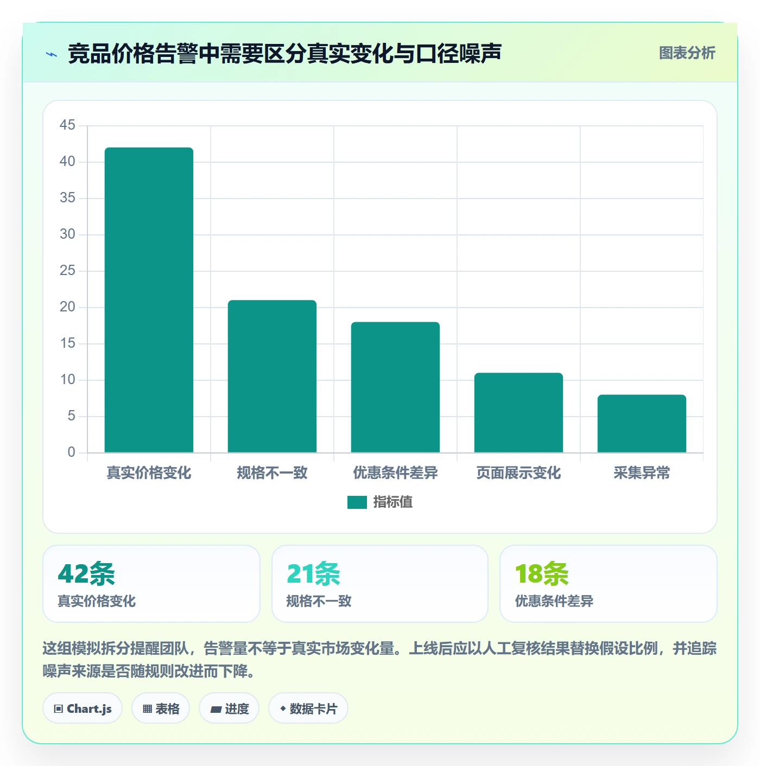
Task: Open the 18条 优惠条件差异 data card
Action: pyautogui.click(x=609, y=584)
